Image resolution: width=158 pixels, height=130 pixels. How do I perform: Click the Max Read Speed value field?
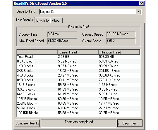click(62, 41)
